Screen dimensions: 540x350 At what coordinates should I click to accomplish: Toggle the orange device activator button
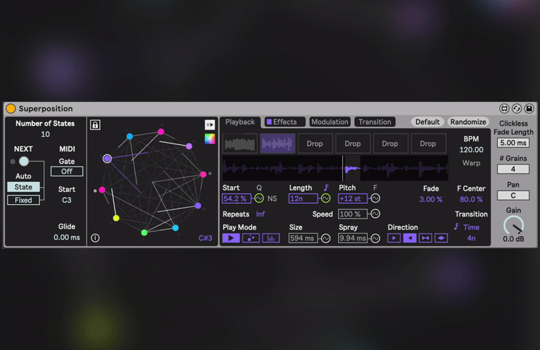(11, 109)
